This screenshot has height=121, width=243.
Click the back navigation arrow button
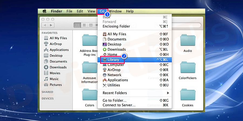[45, 25]
